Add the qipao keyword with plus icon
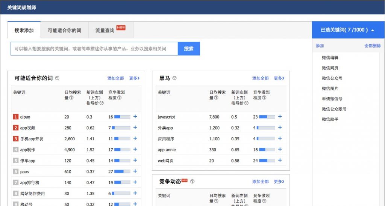Image resolution: width=385 pixels, height=206 pixels. click(x=135, y=117)
